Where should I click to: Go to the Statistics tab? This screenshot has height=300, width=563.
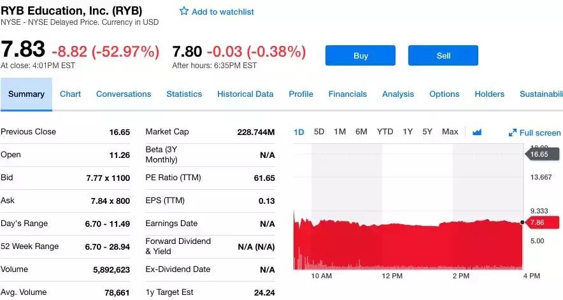click(x=184, y=94)
